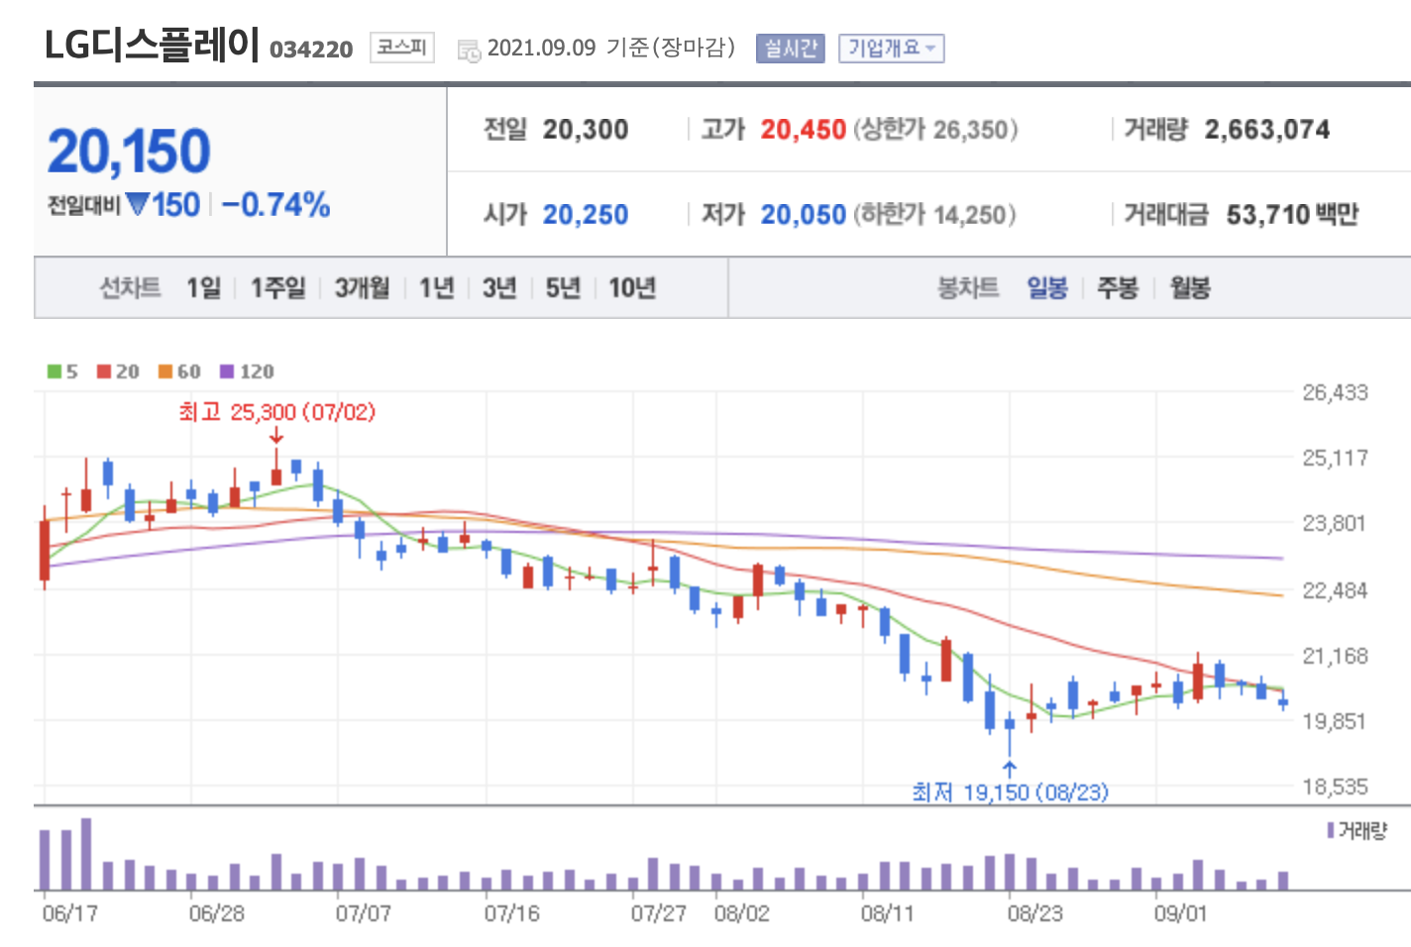Click the orange 60-day moving average swatch
Image resolution: width=1411 pixels, height=947 pixels.
click(165, 371)
